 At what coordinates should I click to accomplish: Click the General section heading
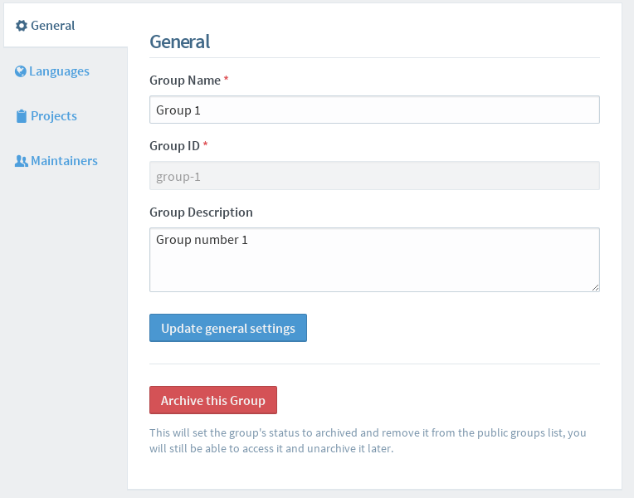(179, 41)
